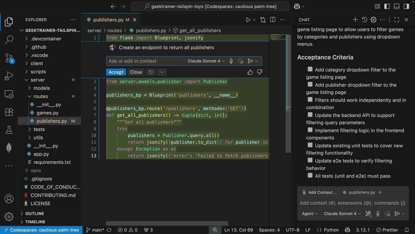Click the Codespaces: cautious palm-tree status item
The height and width of the screenshot is (234, 415).
tap(41, 230)
